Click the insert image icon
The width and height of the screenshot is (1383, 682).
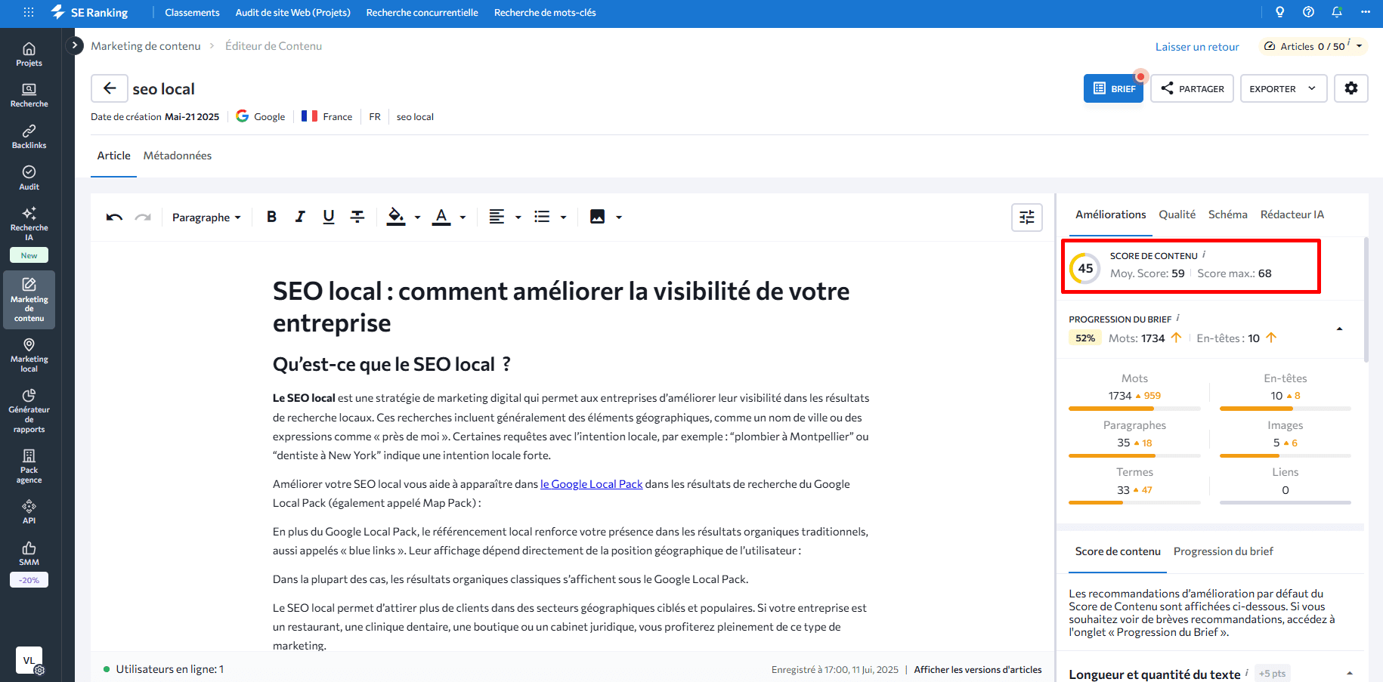(x=597, y=218)
